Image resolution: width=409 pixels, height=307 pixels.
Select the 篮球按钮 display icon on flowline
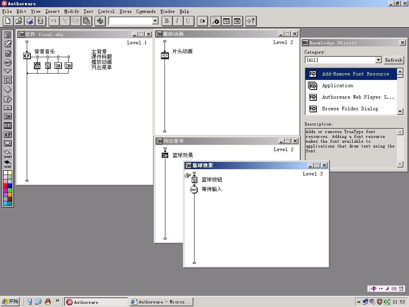coord(195,179)
